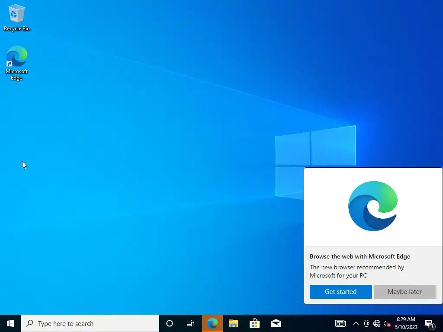Open the Mail app from the taskbar
The width and height of the screenshot is (443, 332).
(276, 323)
